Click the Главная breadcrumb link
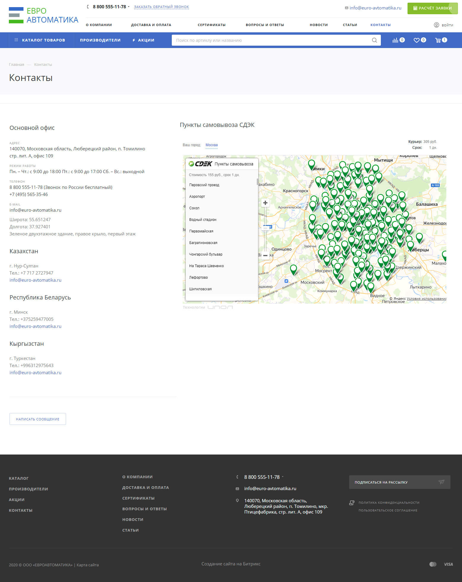Viewport: 462px width, 582px height. click(x=16, y=64)
